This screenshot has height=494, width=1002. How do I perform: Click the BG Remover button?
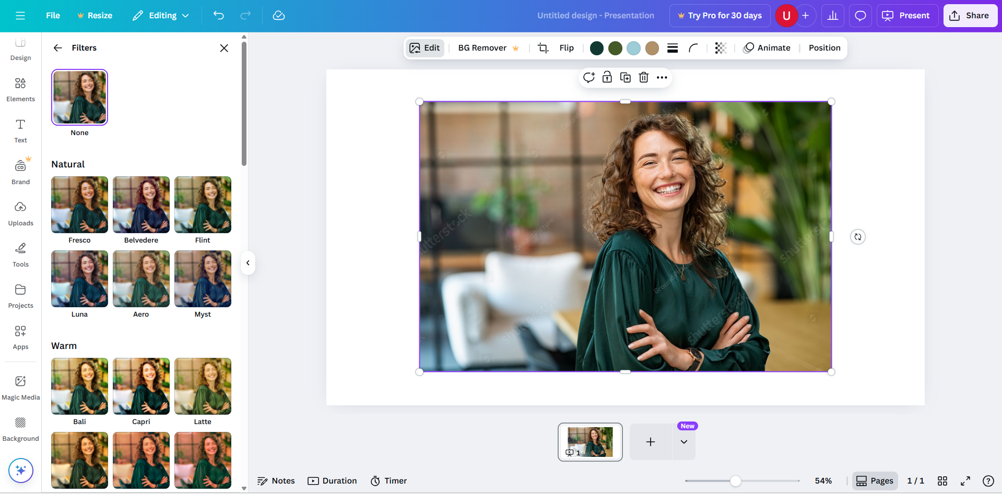tap(481, 47)
